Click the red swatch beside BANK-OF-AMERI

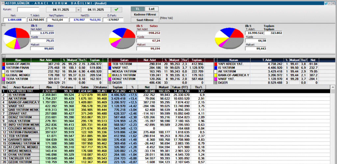4,63
